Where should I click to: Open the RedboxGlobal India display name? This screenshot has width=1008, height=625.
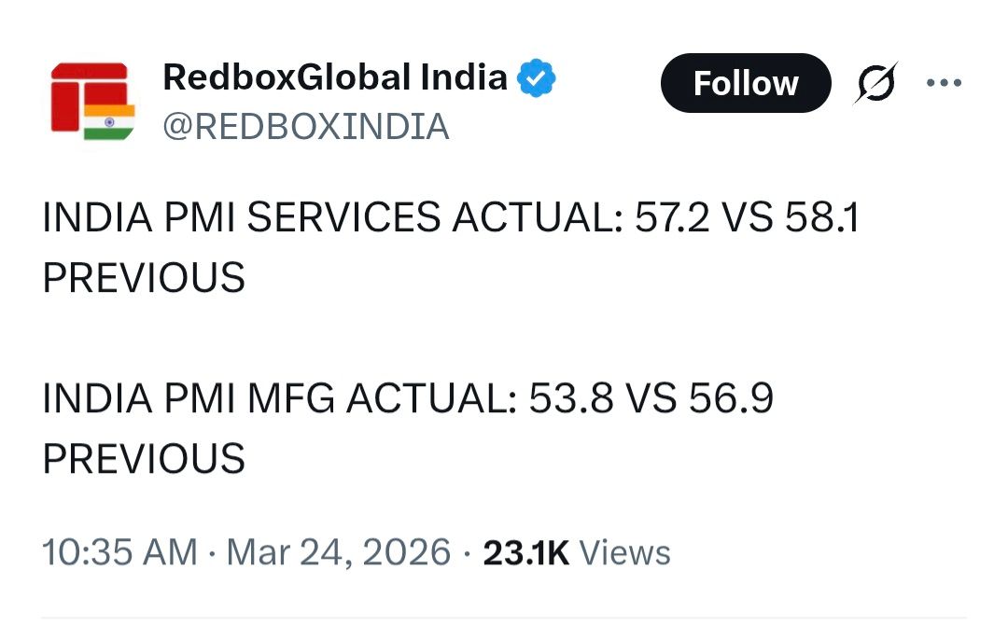coord(334,77)
